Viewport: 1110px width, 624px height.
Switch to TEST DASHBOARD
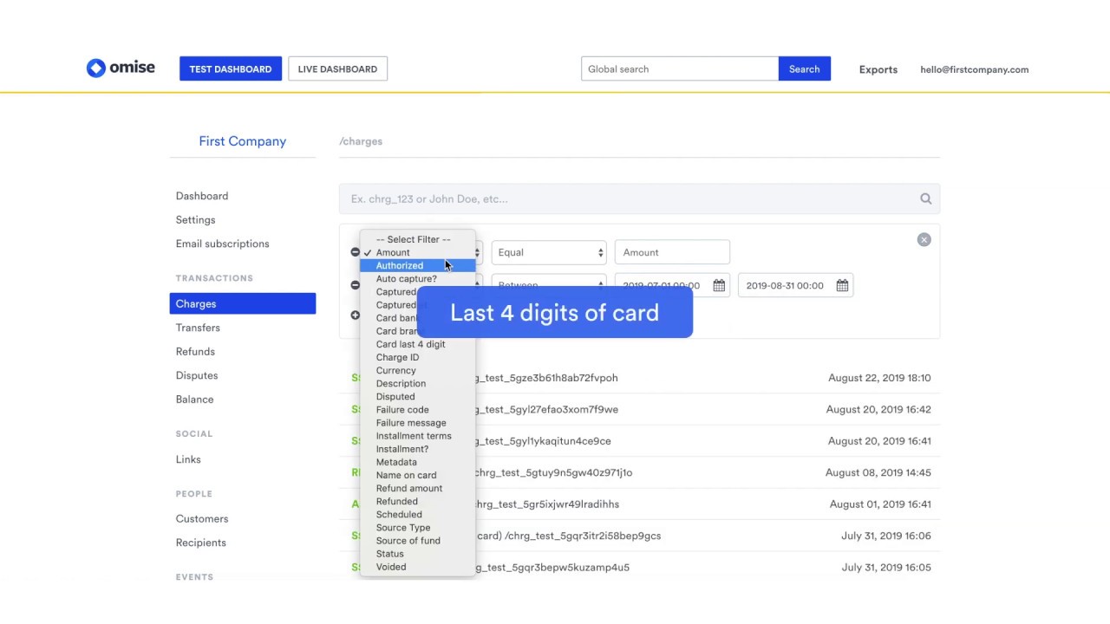pos(231,68)
